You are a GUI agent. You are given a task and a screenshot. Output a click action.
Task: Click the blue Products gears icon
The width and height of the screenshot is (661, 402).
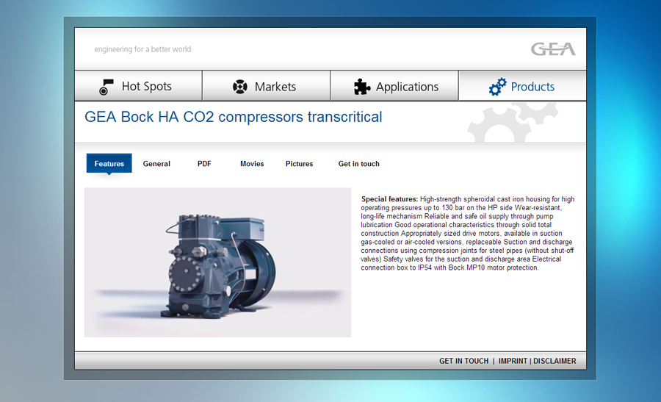(497, 87)
